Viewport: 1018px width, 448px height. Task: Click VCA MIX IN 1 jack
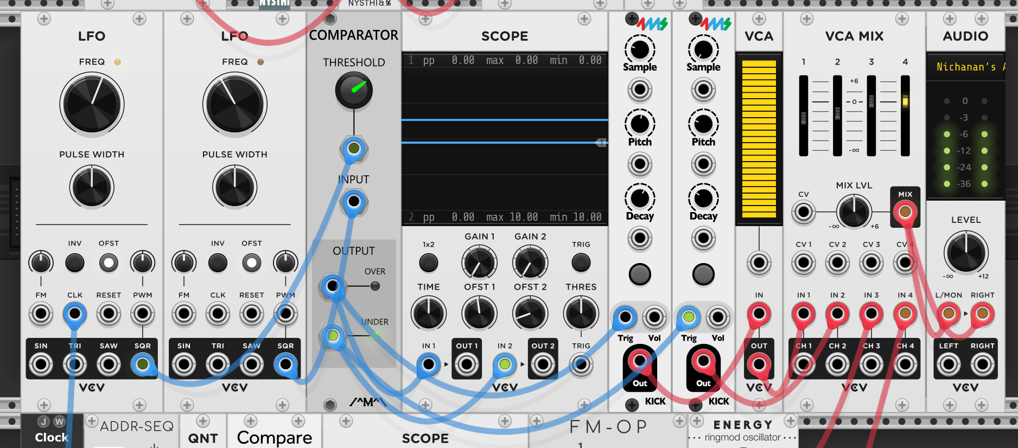coord(804,313)
